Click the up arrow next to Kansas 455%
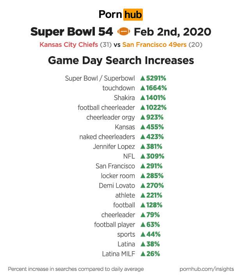This screenshot has height=279, width=242. click(143, 127)
